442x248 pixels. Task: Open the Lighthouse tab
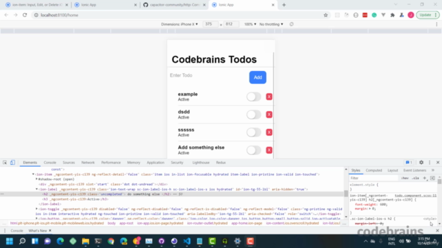pyautogui.click(x=201, y=163)
